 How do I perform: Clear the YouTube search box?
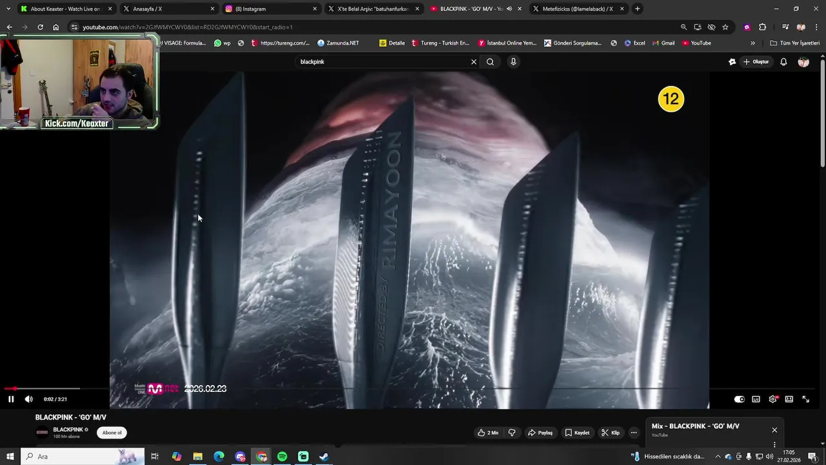pyautogui.click(x=474, y=62)
